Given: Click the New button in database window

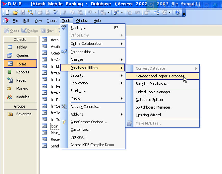Looking at the screenshot, I should pyautogui.click(x=47, y=31).
